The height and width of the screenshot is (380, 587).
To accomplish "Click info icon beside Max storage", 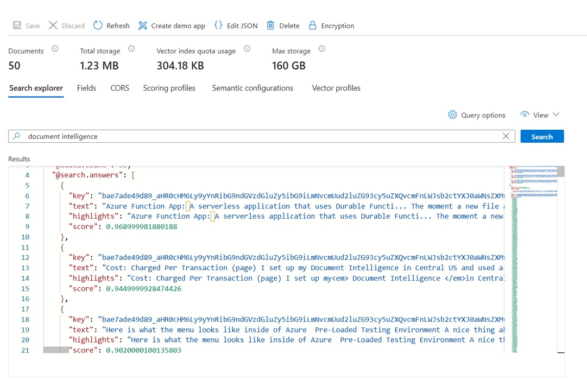I will tap(322, 49).
